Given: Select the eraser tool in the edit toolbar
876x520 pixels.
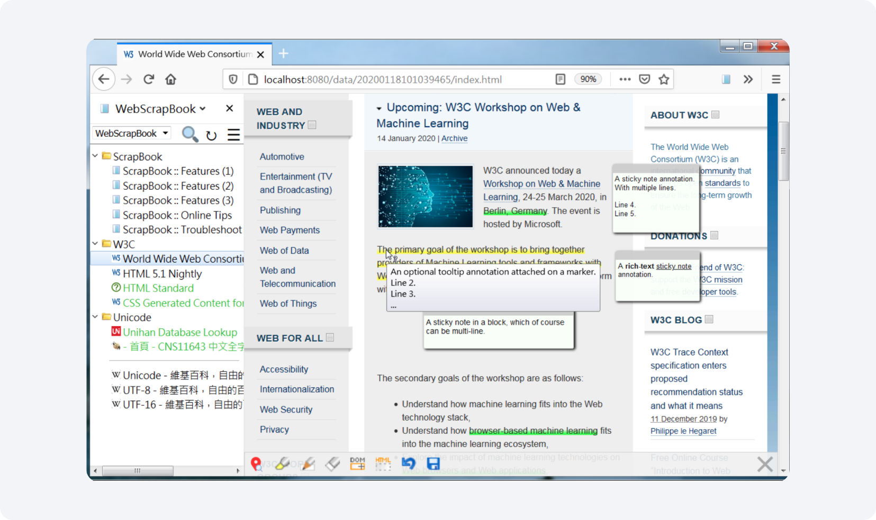Looking at the screenshot, I should coord(333,464).
